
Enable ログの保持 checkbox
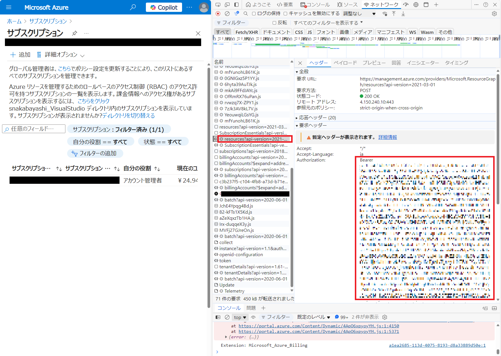254,14
